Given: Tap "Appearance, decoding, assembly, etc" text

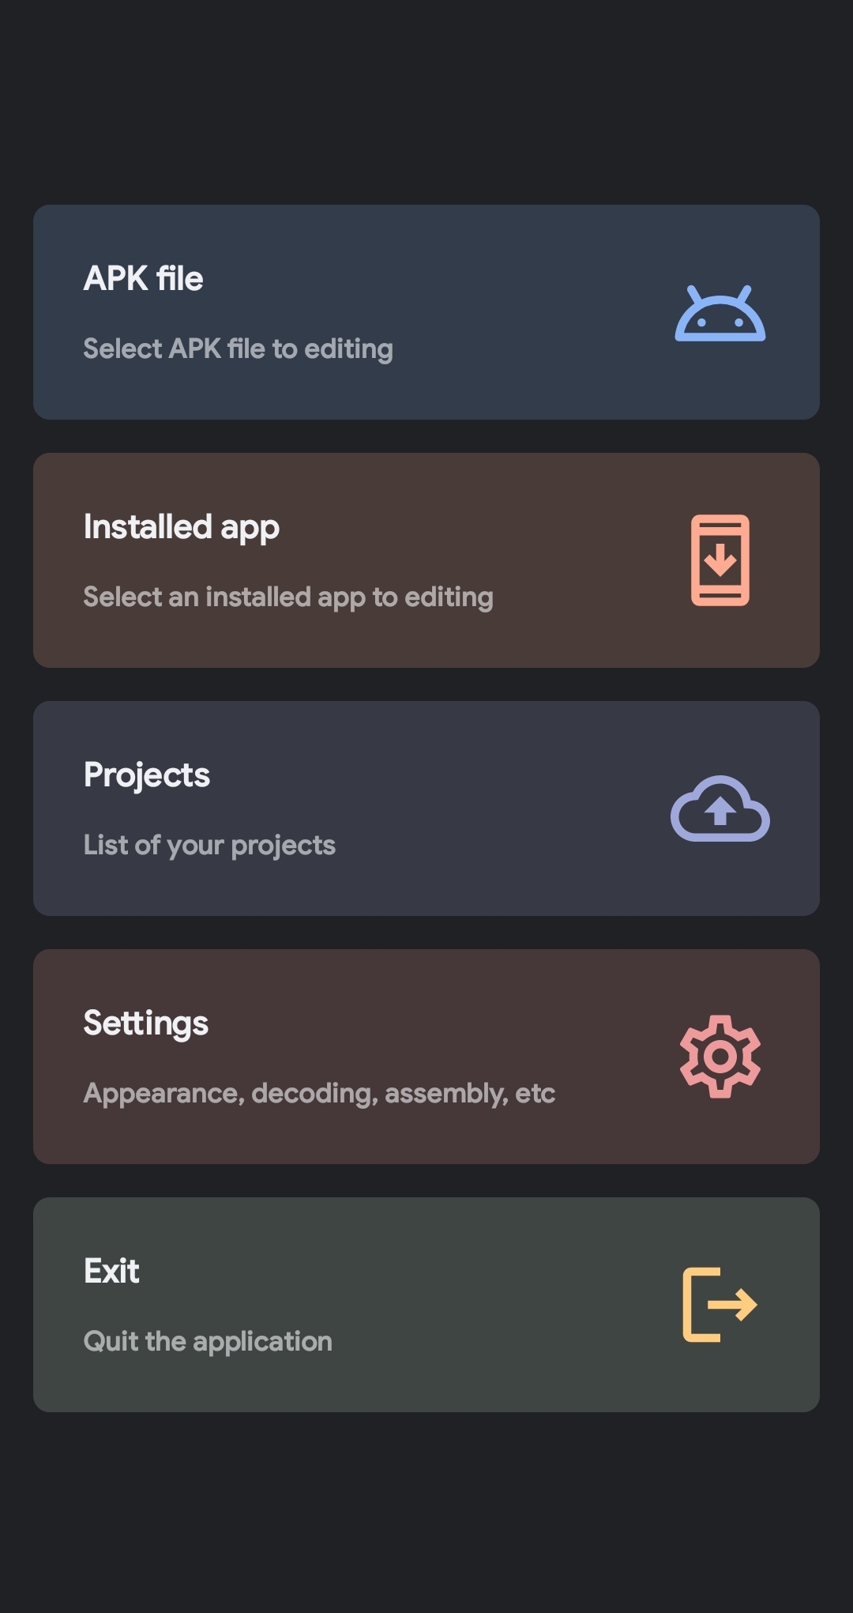Looking at the screenshot, I should (319, 1093).
